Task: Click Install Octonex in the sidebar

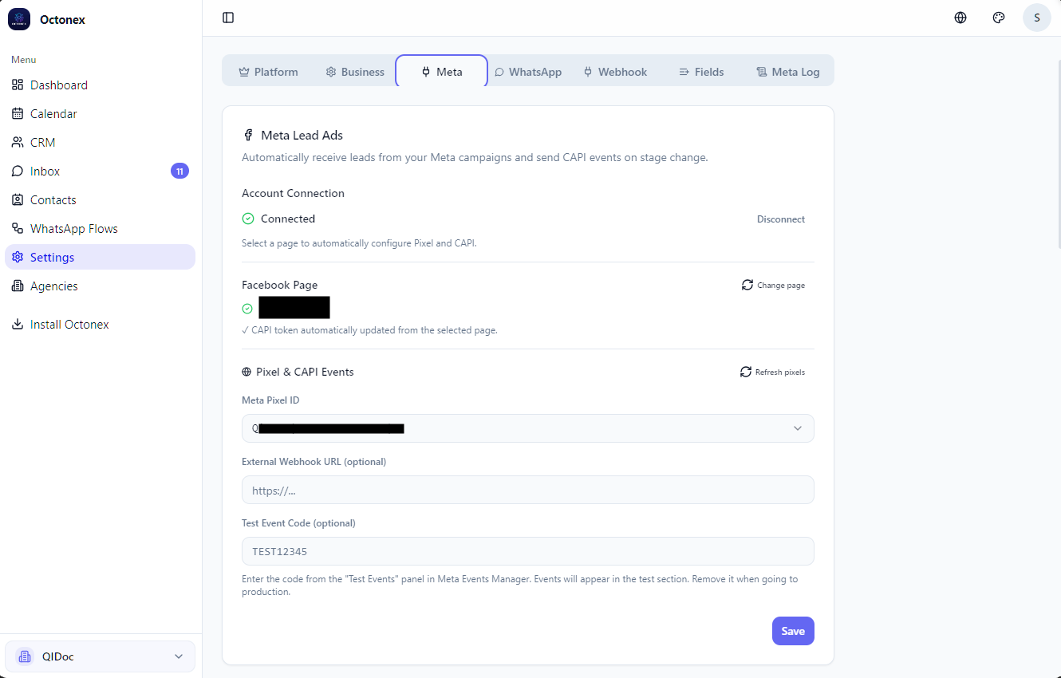Action: pos(100,324)
